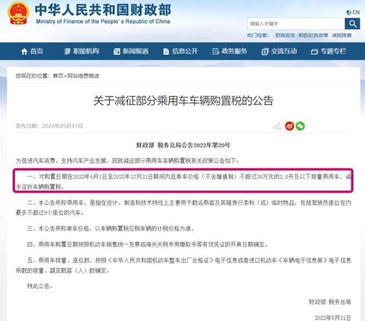Click the Ministry of Finance site title

click(x=103, y=14)
